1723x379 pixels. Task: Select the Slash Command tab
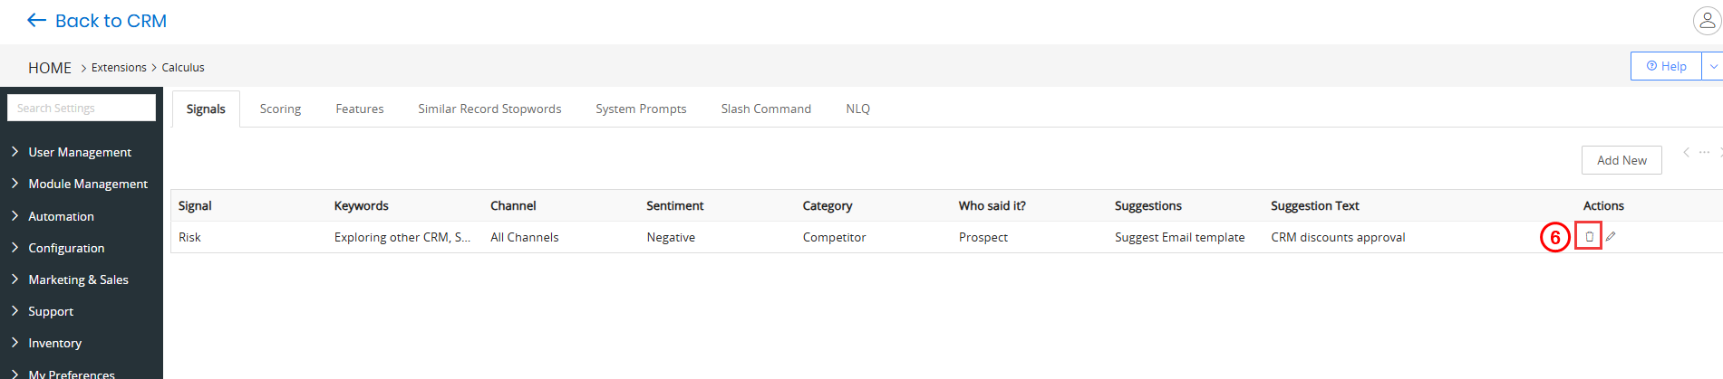click(x=766, y=109)
